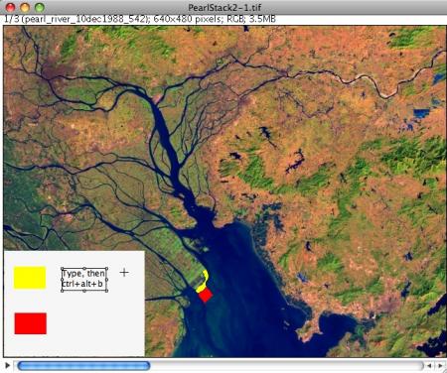Screen dimensions: 447x373
Task: Click the top-middle handle of the text box
Action: [x=84, y=268]
